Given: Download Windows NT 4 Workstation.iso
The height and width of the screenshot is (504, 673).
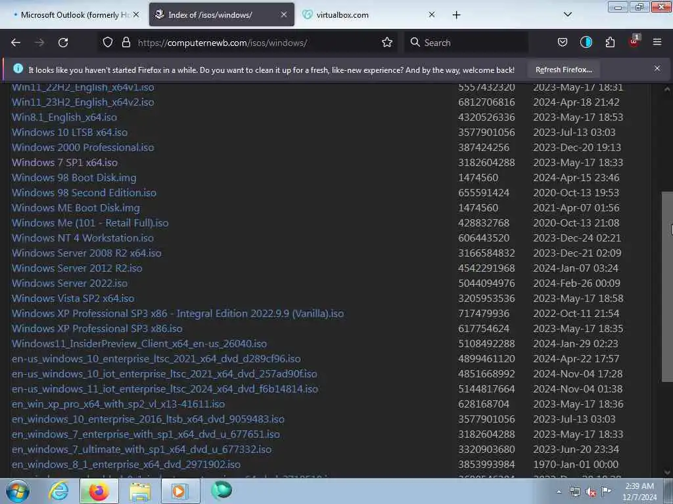Looking at the screenshot, I should click(x=83, y=238).
